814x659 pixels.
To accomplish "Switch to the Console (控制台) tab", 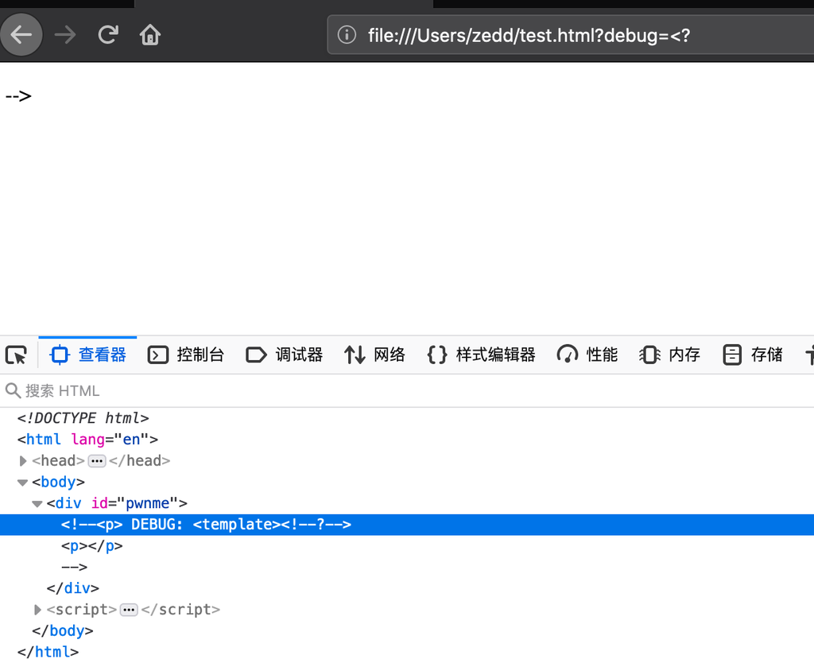I will click(x=187, y=355).
